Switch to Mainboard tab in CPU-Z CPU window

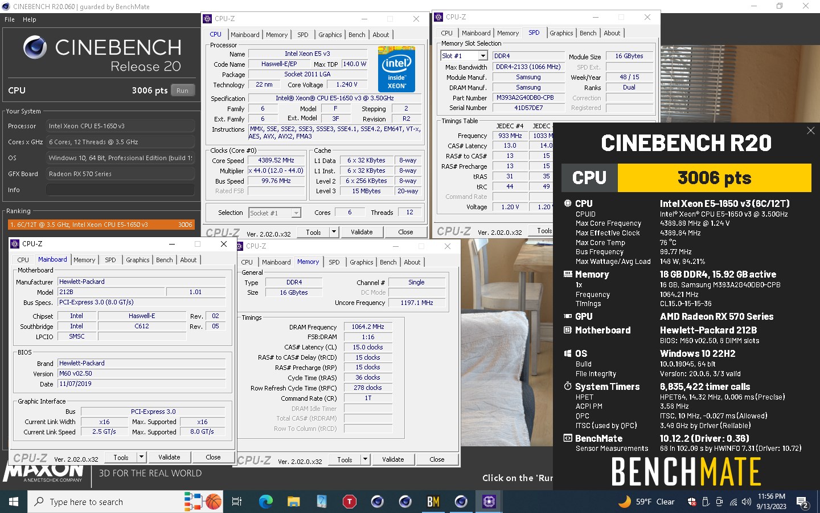tap(245, 35)
